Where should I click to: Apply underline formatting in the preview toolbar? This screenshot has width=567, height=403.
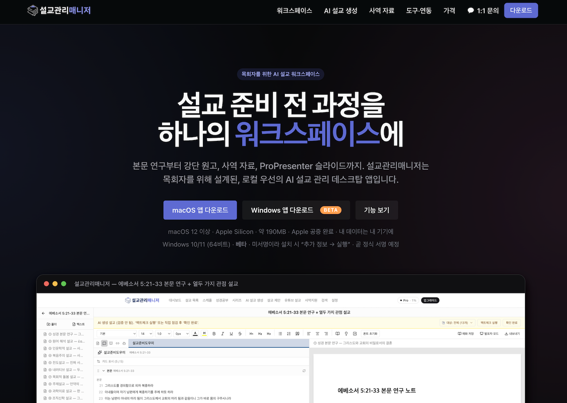(x=231, y=333)
